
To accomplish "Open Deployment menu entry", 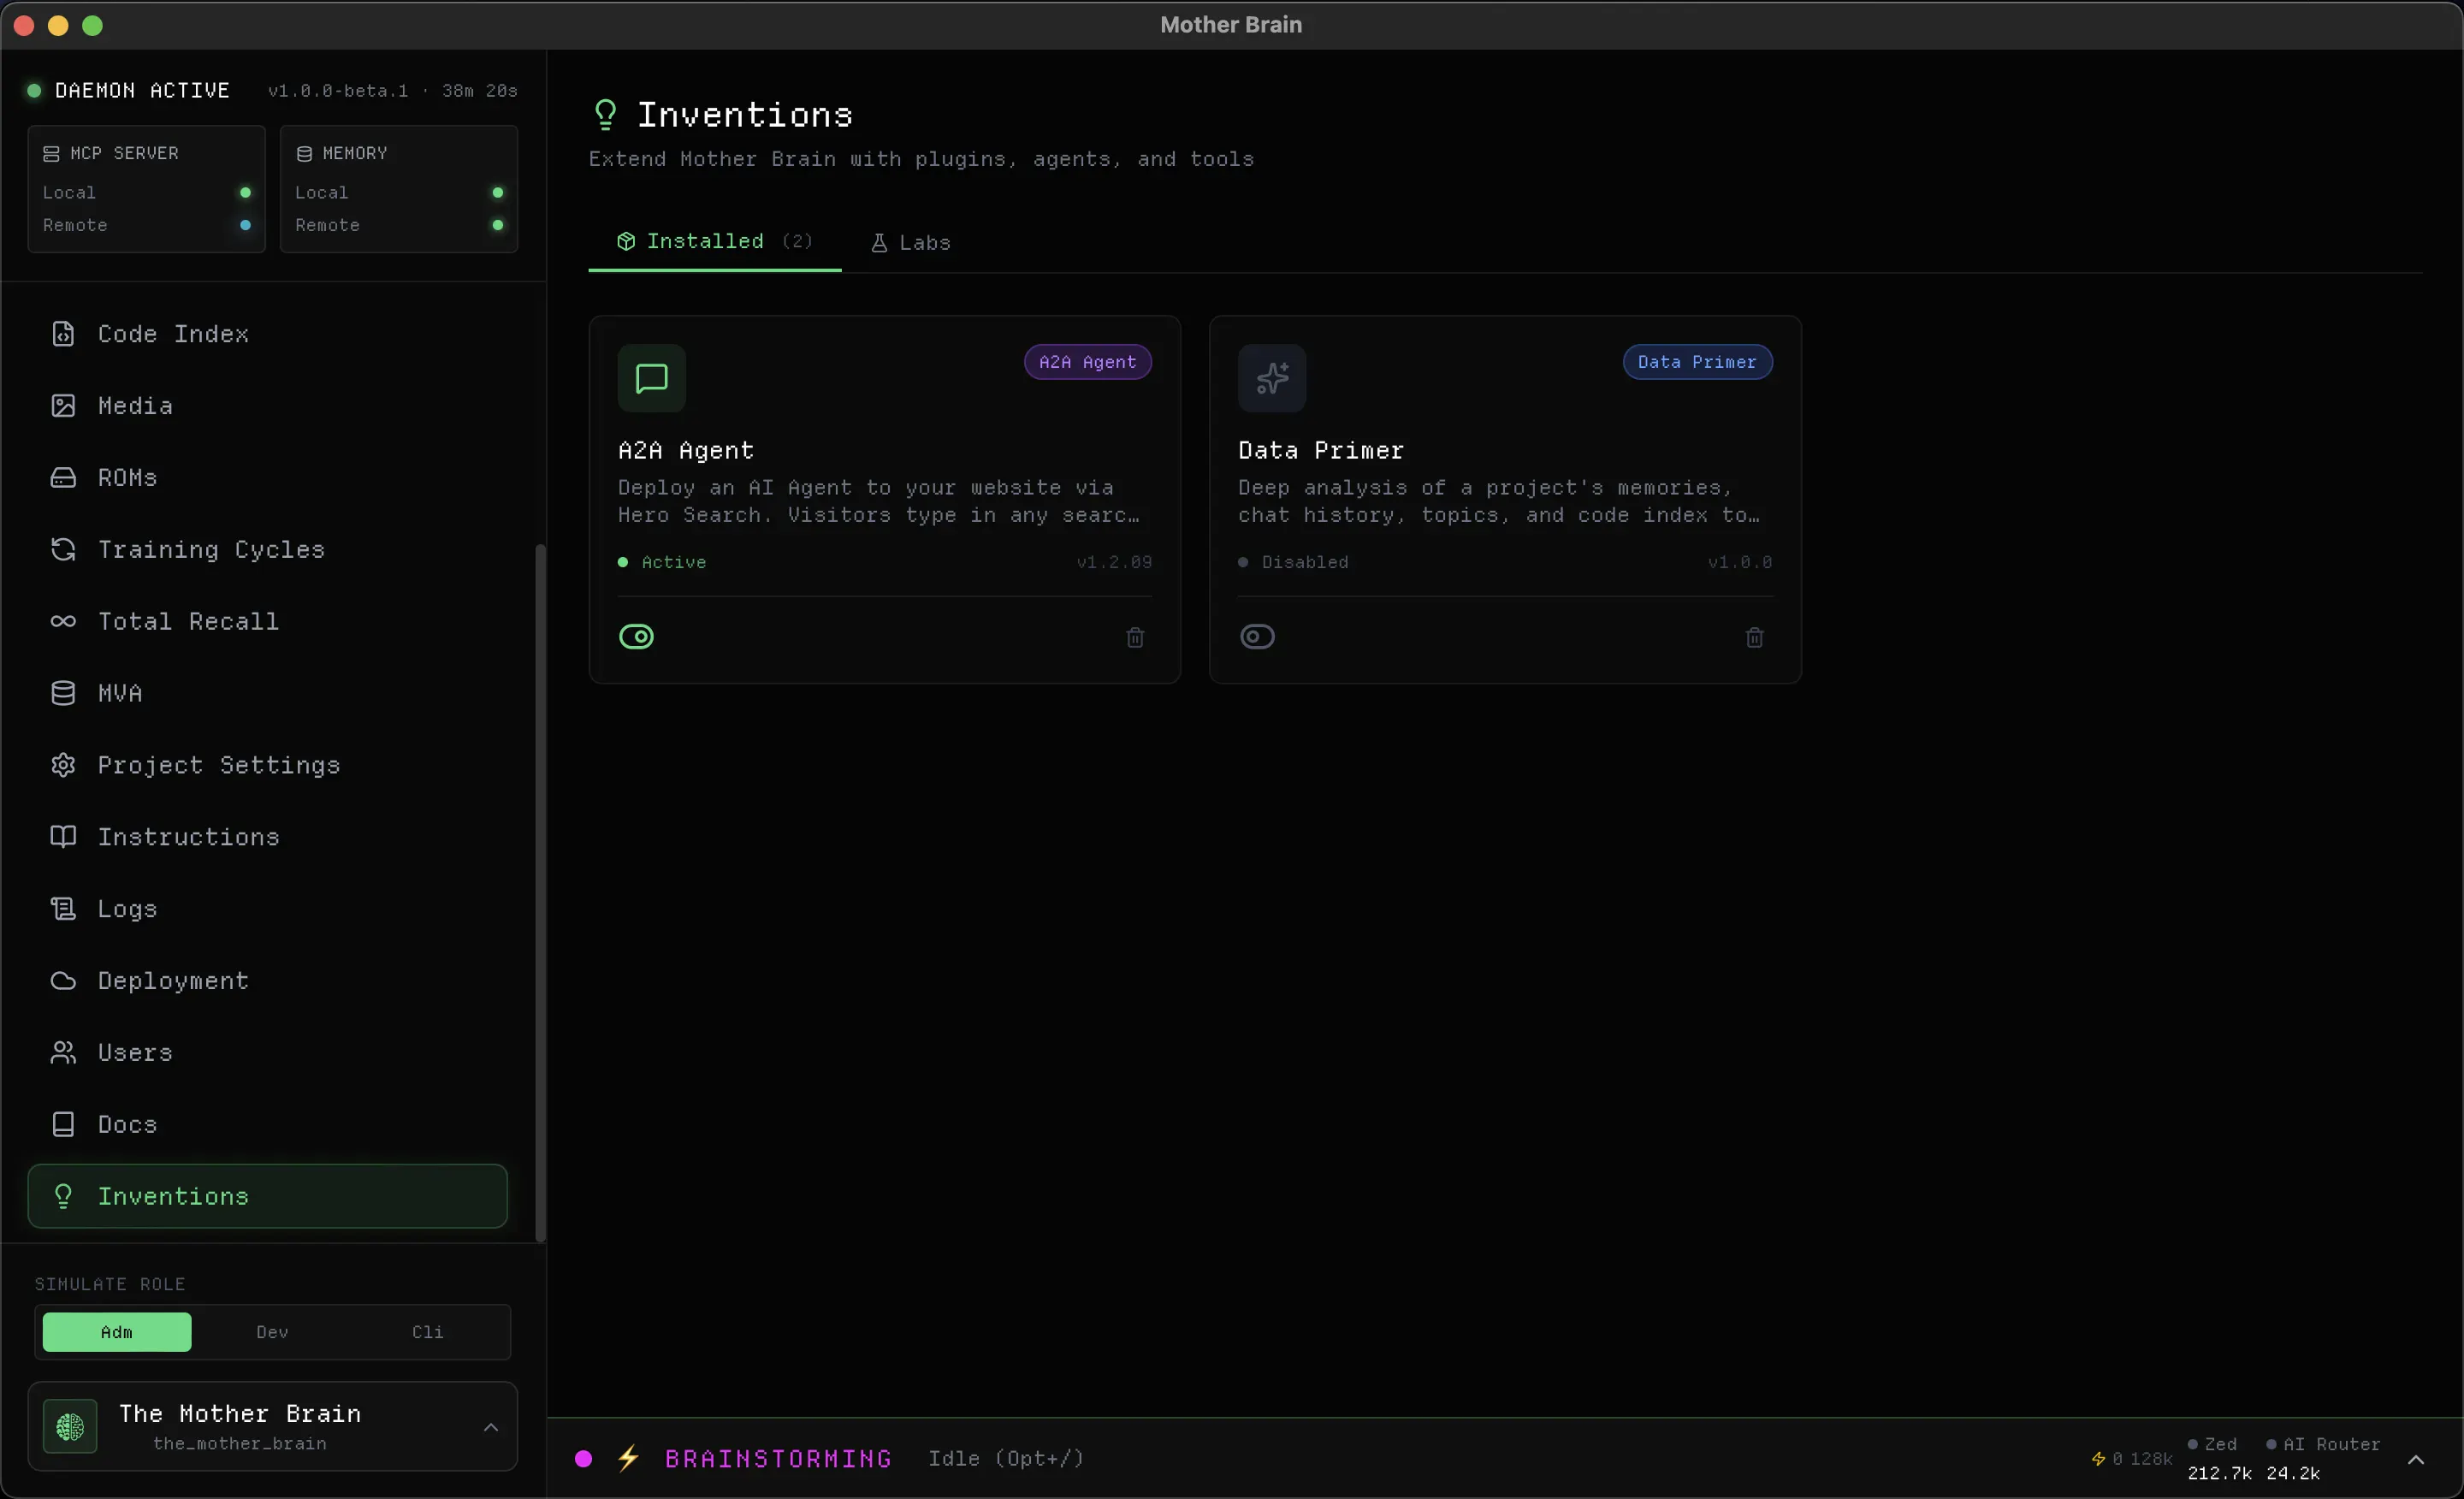I will (x=267, y=981).
